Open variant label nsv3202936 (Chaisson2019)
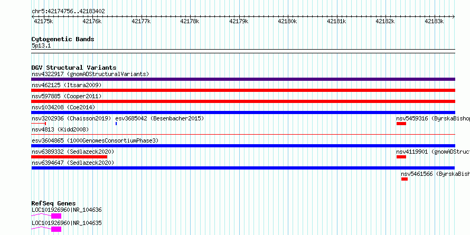The height and width of the screenshot is (235, 470). click(x=71, y=119)
